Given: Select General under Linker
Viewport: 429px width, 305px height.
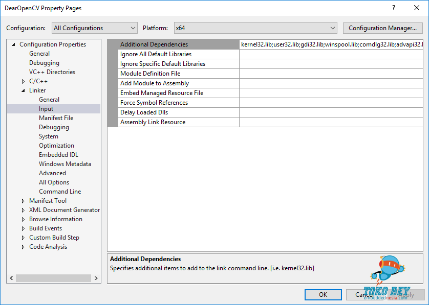Looking at the screenshot, I should pos(49,100).
